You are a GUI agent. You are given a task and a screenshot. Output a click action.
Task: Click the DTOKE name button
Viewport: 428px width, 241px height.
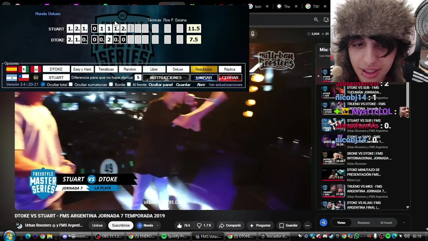56,69
